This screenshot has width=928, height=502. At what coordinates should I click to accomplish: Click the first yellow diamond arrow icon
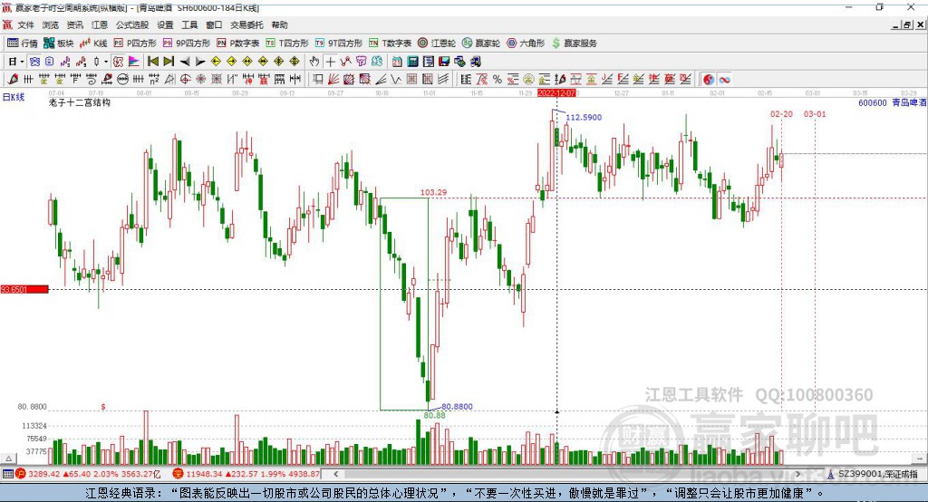click(x=216, y=62)
